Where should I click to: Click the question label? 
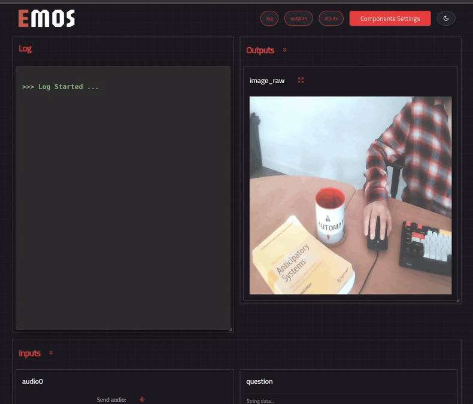[x=259, y=382]
